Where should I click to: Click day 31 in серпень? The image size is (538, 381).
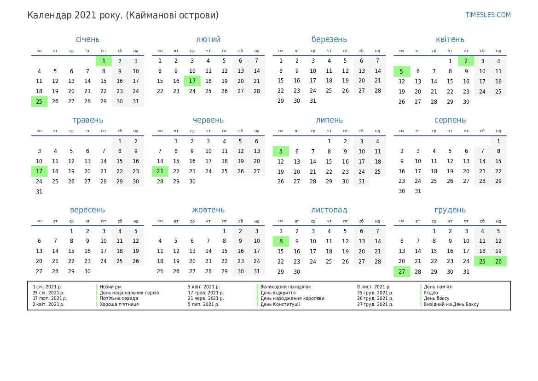tap(417, 191)
